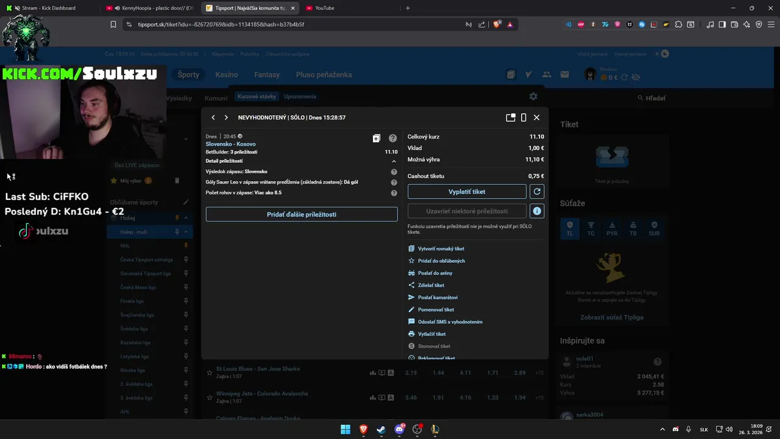Viewport: 780px width, 439px height.
Task: Toggle pin for Fínska liga
Action: click(x=186, y=301)
